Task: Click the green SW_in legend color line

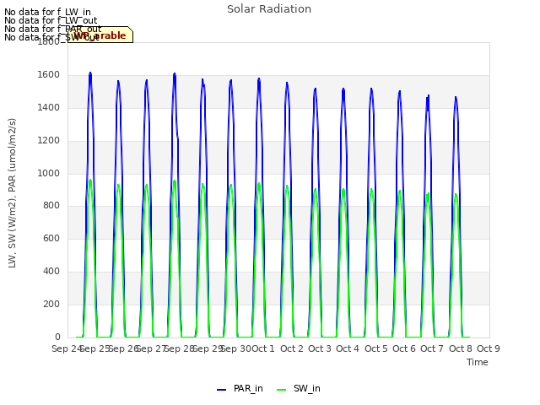Action: [x=281, y=390]
